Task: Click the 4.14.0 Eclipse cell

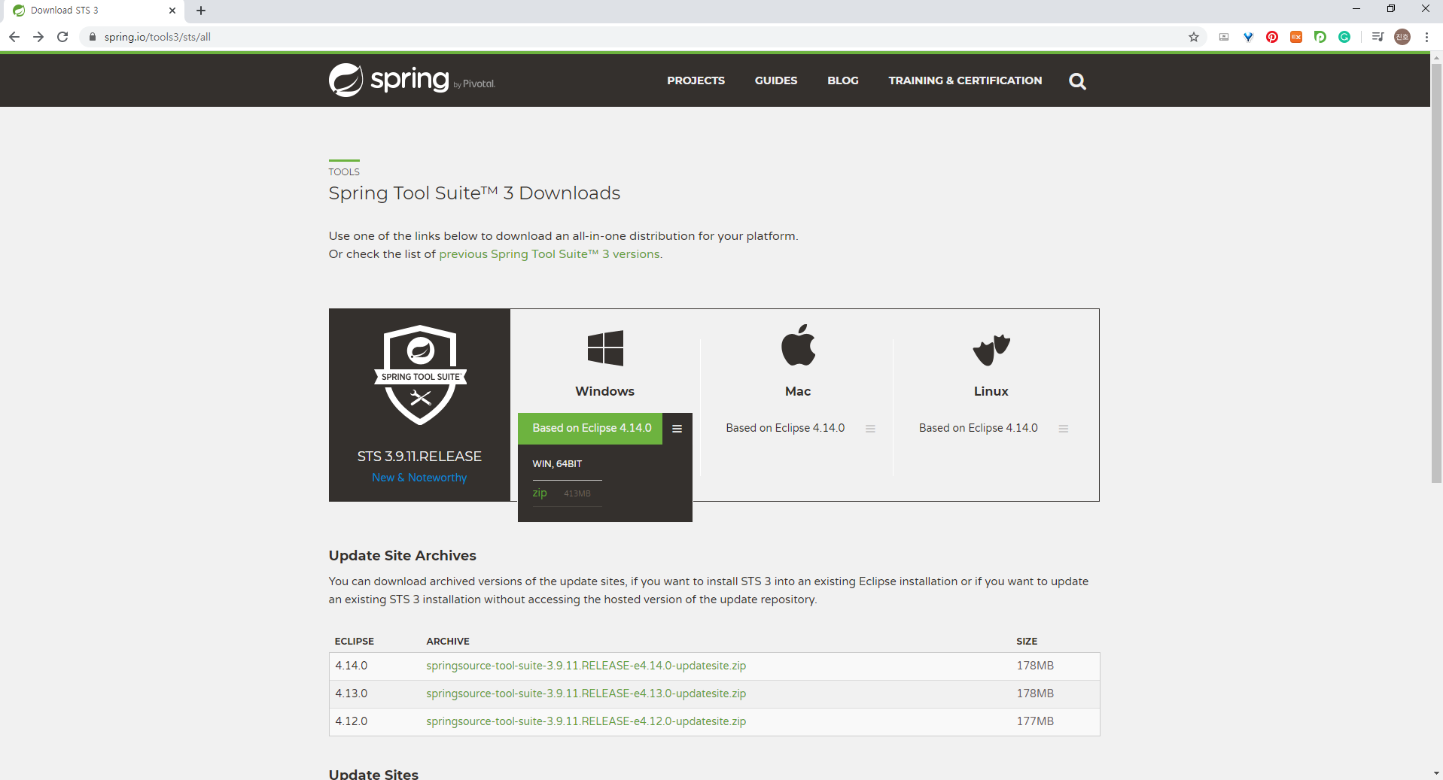Action: pos(352,666)
